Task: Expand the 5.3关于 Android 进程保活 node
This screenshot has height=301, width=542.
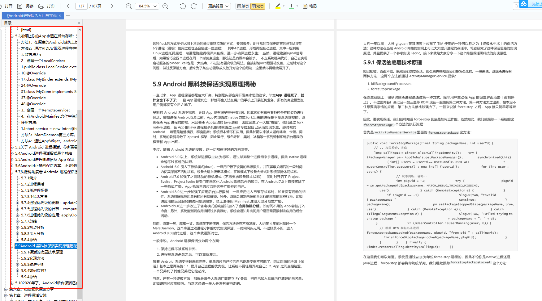Action: click(x=12, y=147)
